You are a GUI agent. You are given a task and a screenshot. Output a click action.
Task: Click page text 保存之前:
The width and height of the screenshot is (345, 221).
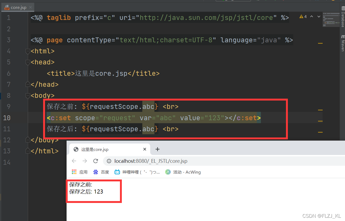click(x=81, y=185)
